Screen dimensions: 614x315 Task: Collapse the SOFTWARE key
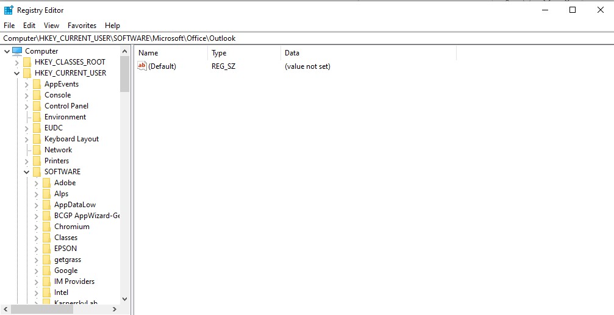click(x=27, y=172)
